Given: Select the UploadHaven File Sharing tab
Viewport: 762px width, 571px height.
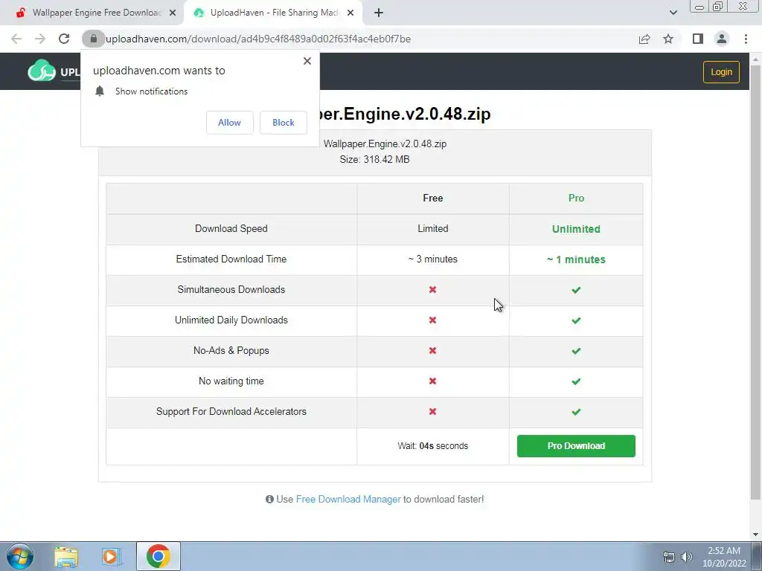Looking at the screenshot, I should 273,13.
